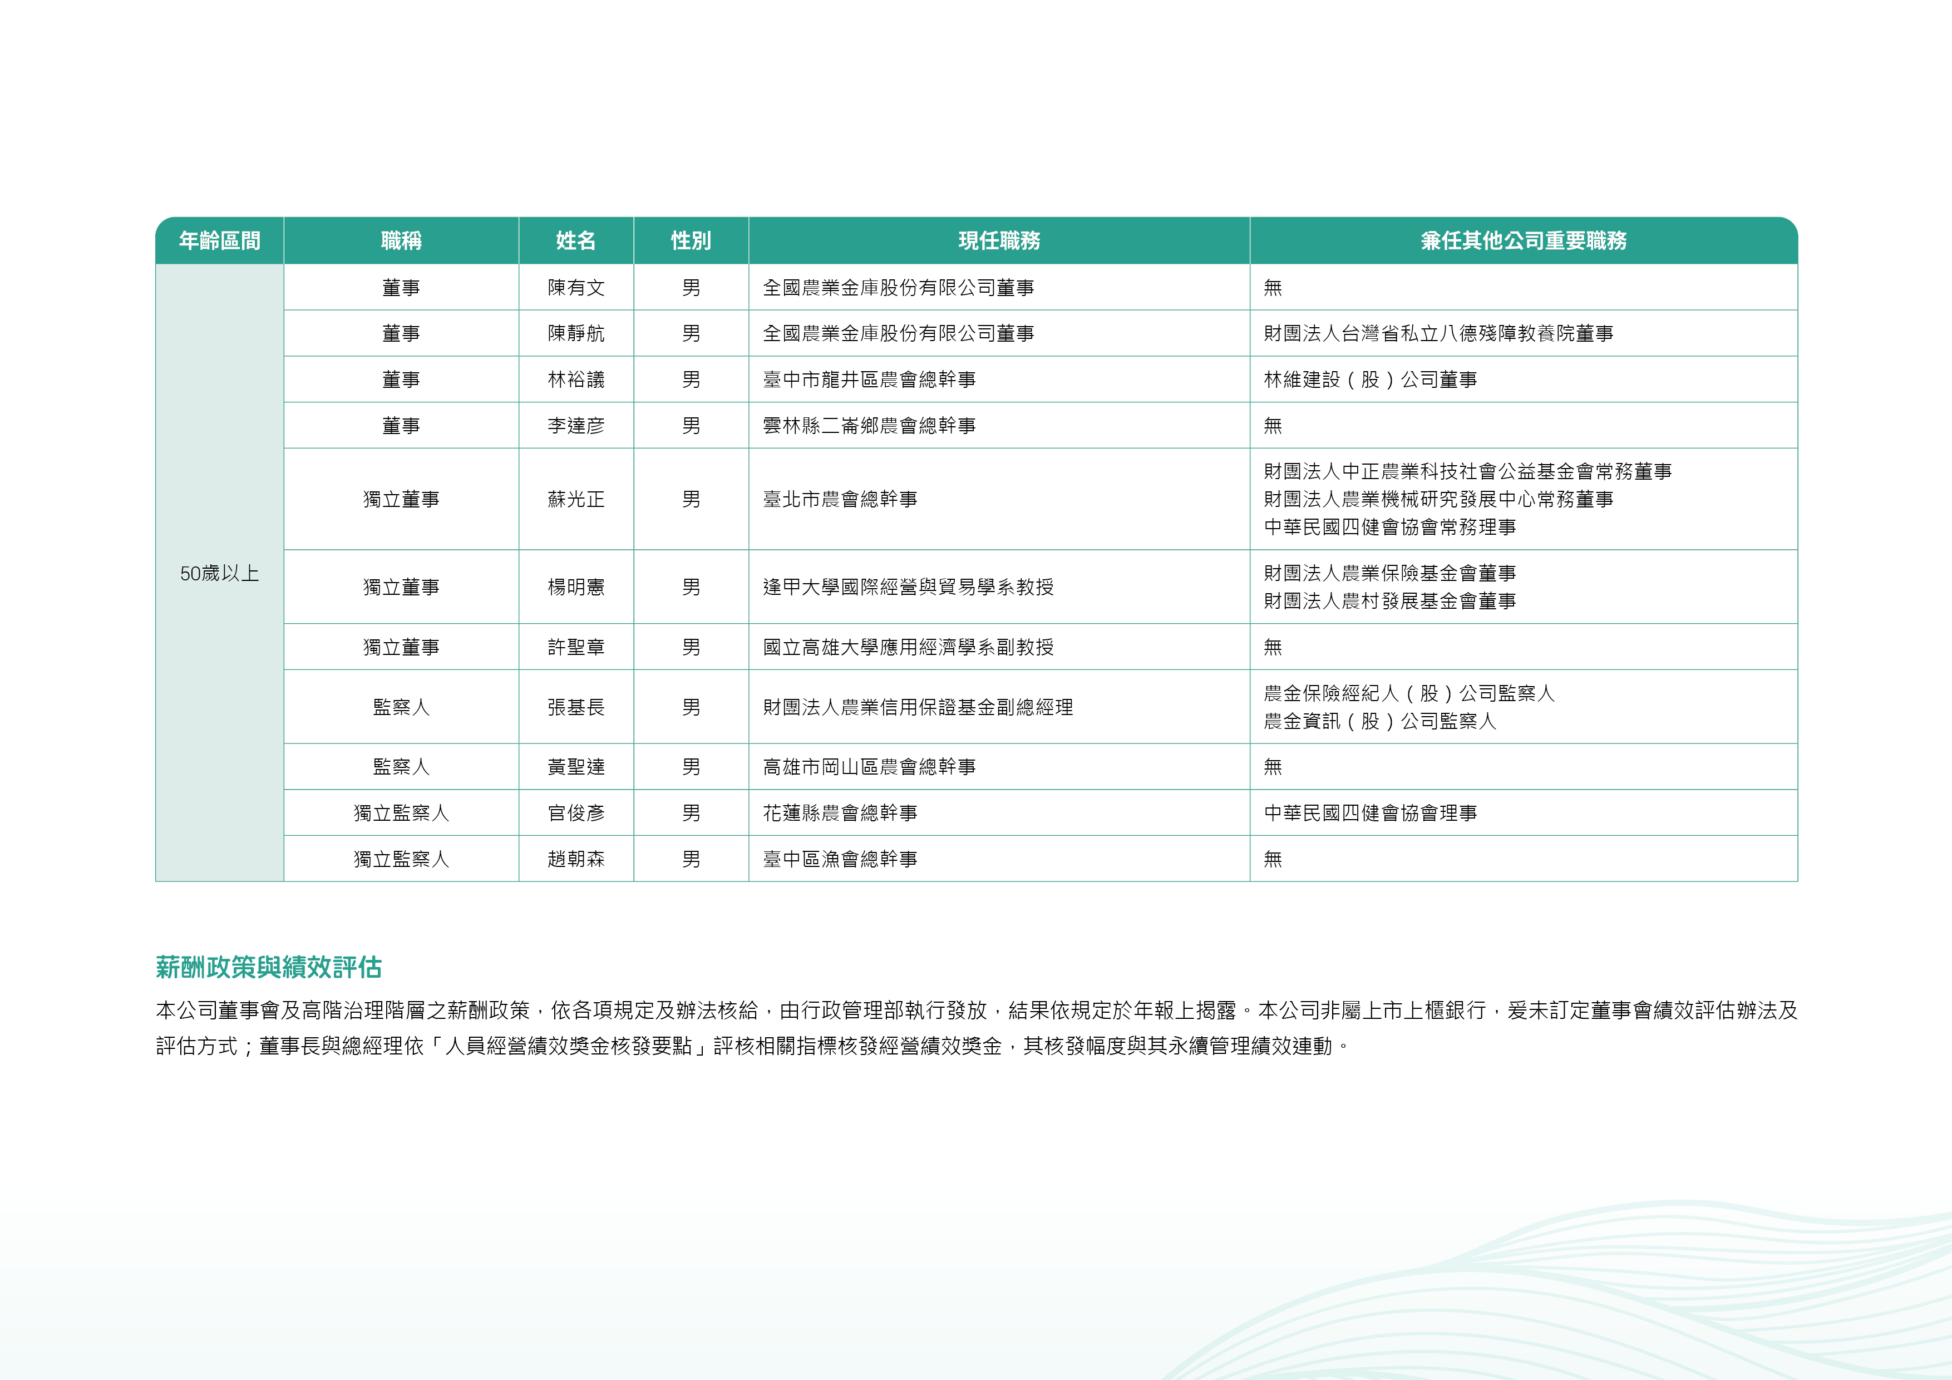Click 全國農業金庫股份有限公司董事 in 陳靜航 row
This screenshot has height=1380, width=1952.
pyautogui.click(x=899, y=333)
